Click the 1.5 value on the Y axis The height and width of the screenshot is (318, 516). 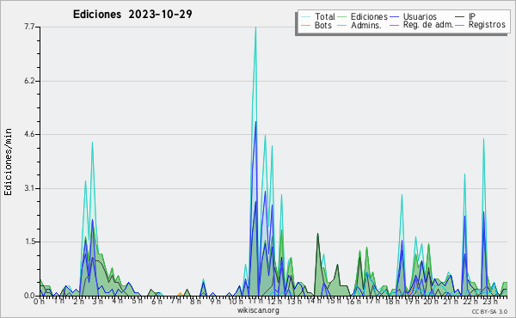coord(29,242)
